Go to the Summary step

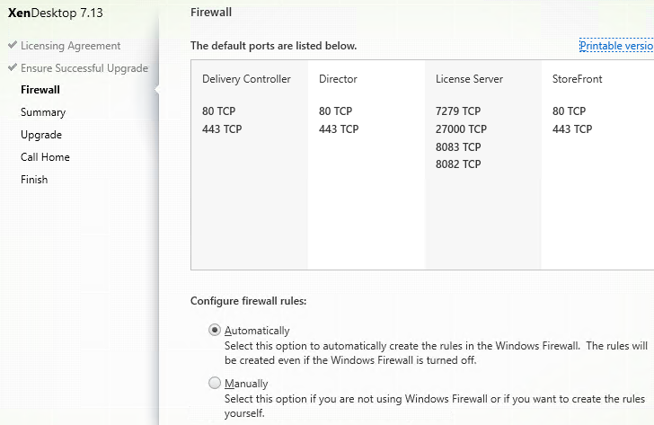click(x=43, y=112)
